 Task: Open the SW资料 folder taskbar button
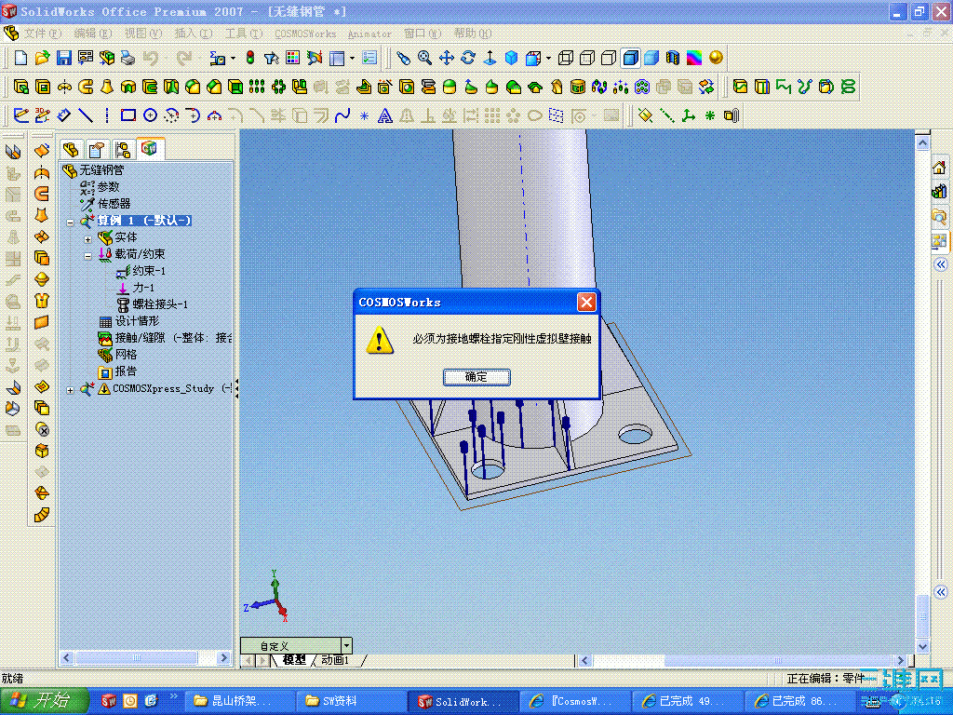(x=350, y=701)
